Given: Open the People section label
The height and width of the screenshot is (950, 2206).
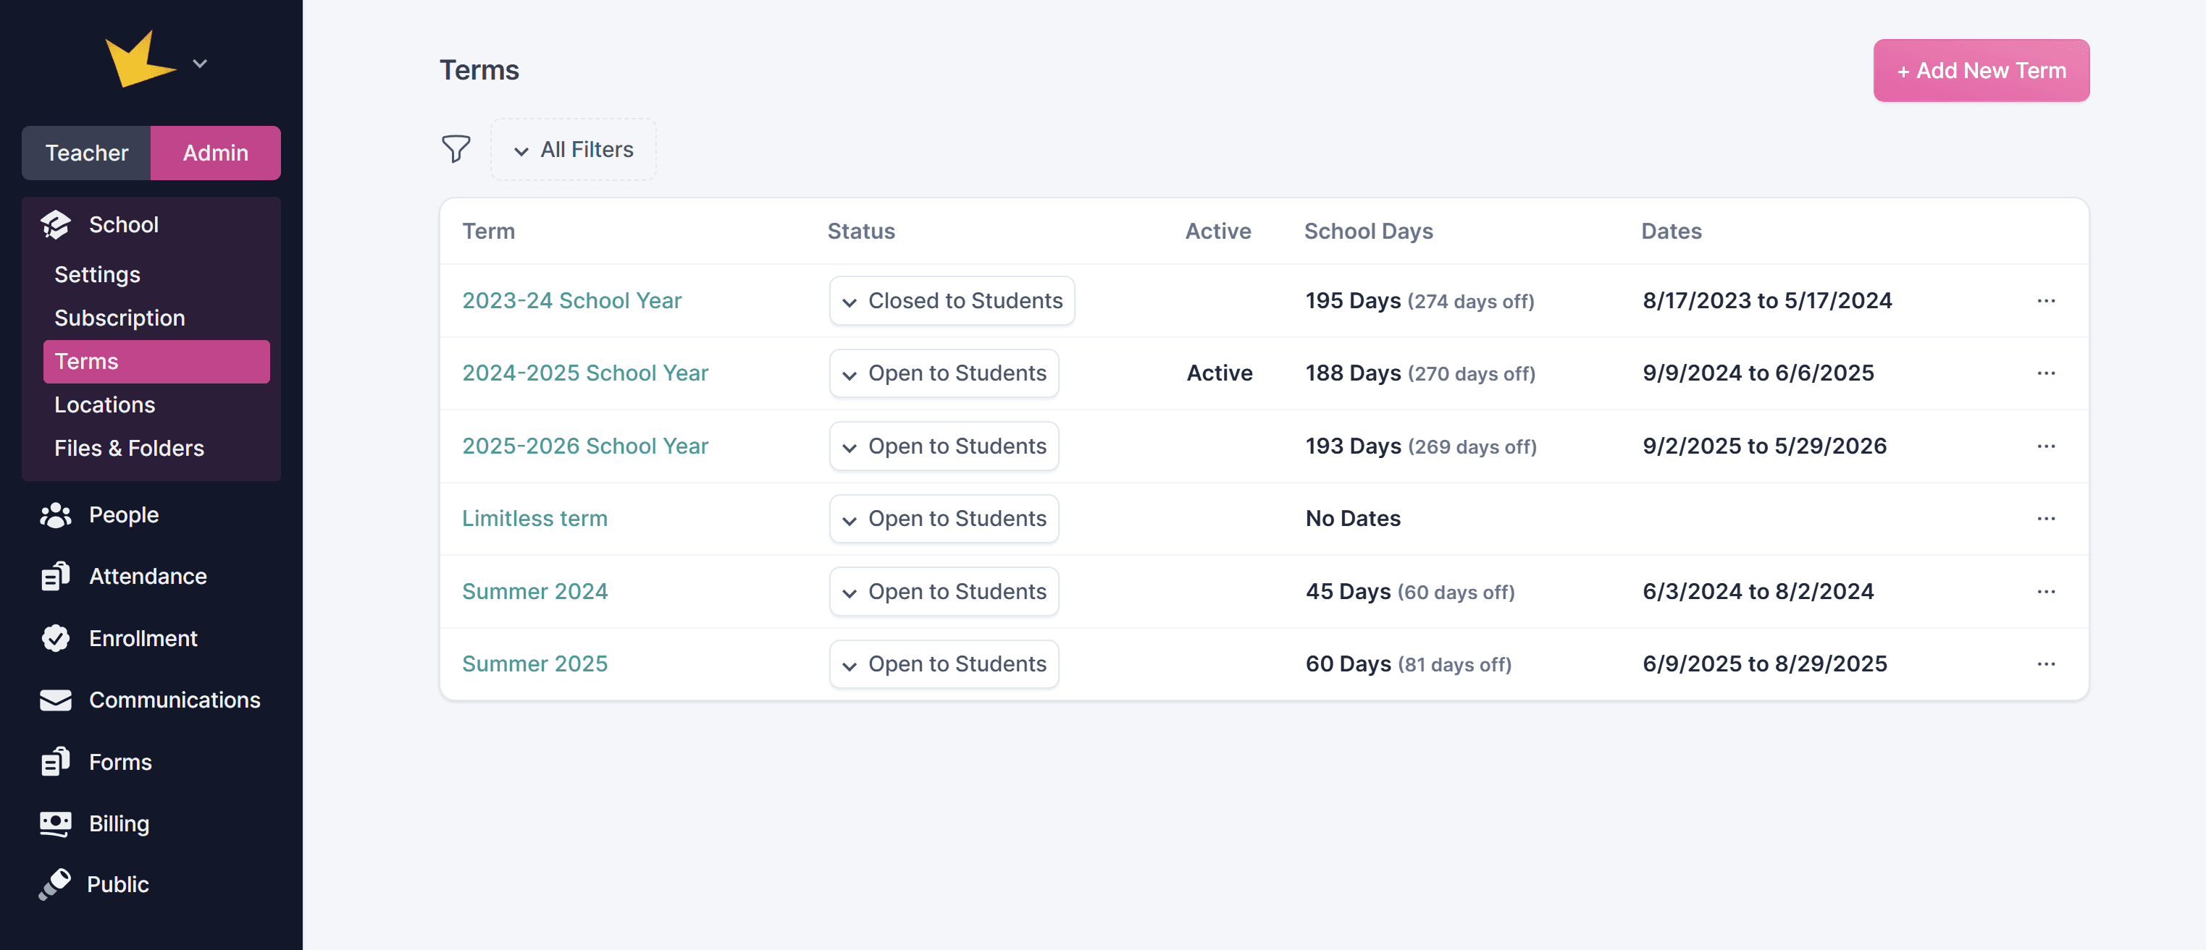Looking at the screenshot, I should point(124,515).
